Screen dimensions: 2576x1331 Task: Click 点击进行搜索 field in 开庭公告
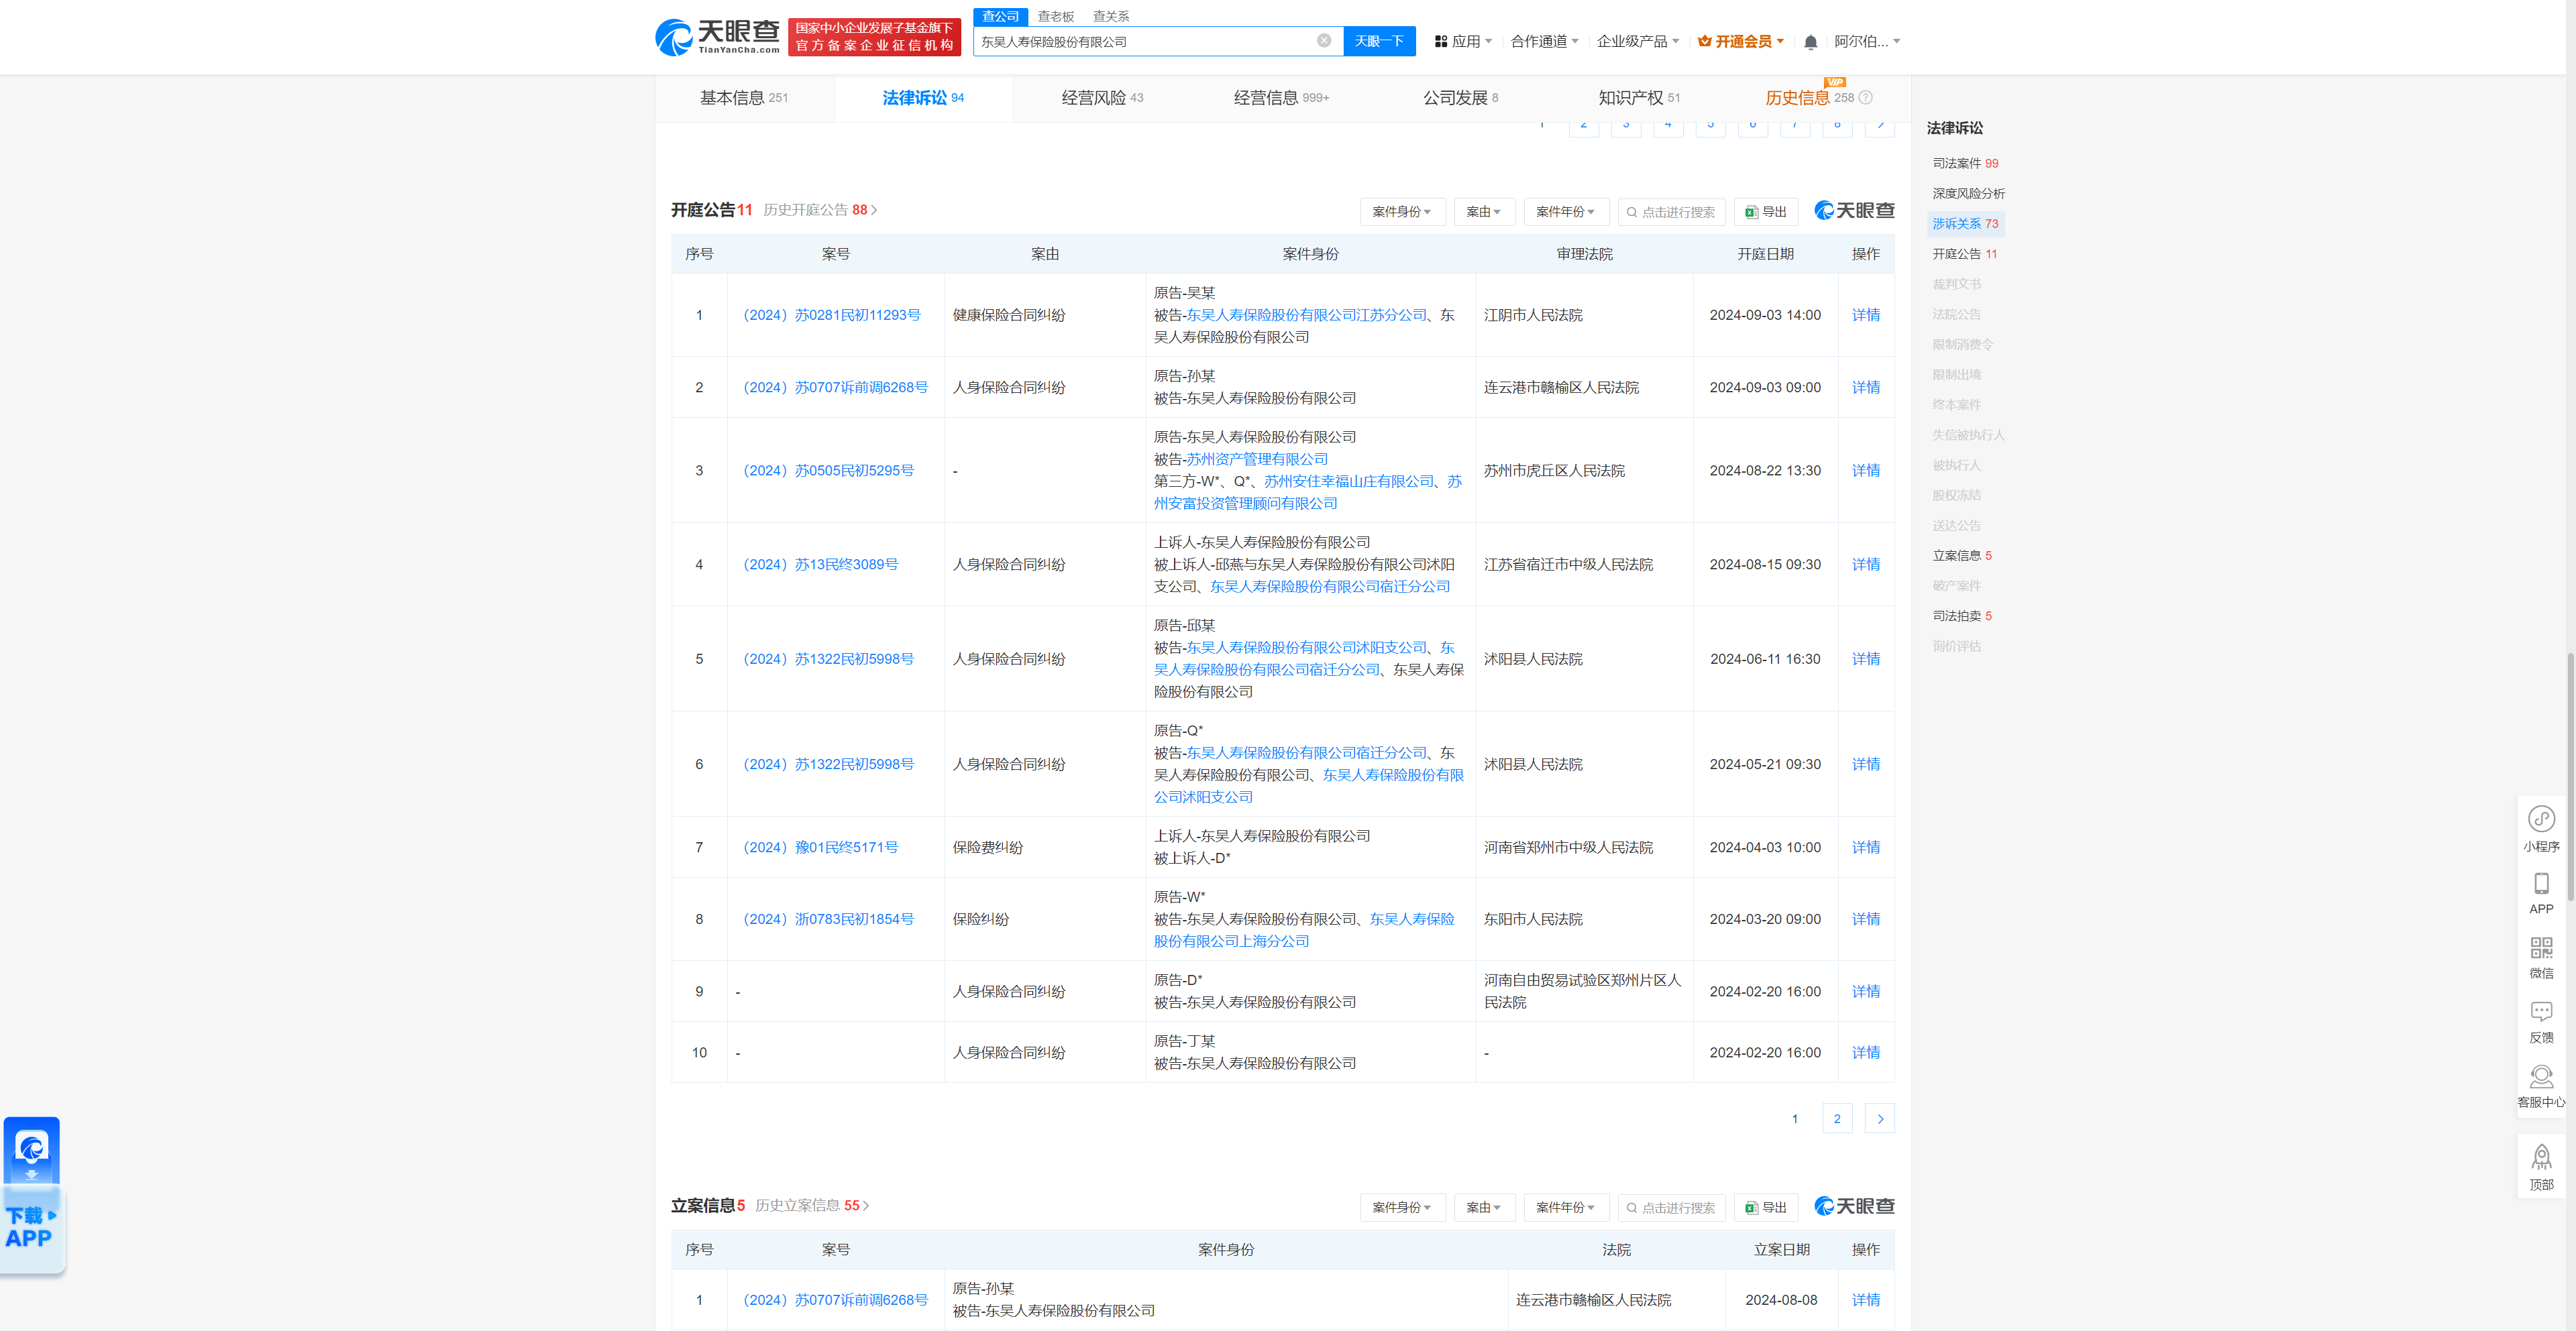(x=1671, y=212)
